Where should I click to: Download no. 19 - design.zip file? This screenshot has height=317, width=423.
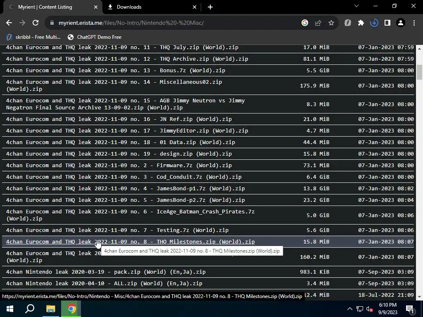pyautogui.click(x=119, y=154)
